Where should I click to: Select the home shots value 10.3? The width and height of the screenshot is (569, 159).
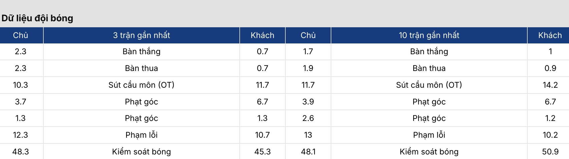click(21, 85)
